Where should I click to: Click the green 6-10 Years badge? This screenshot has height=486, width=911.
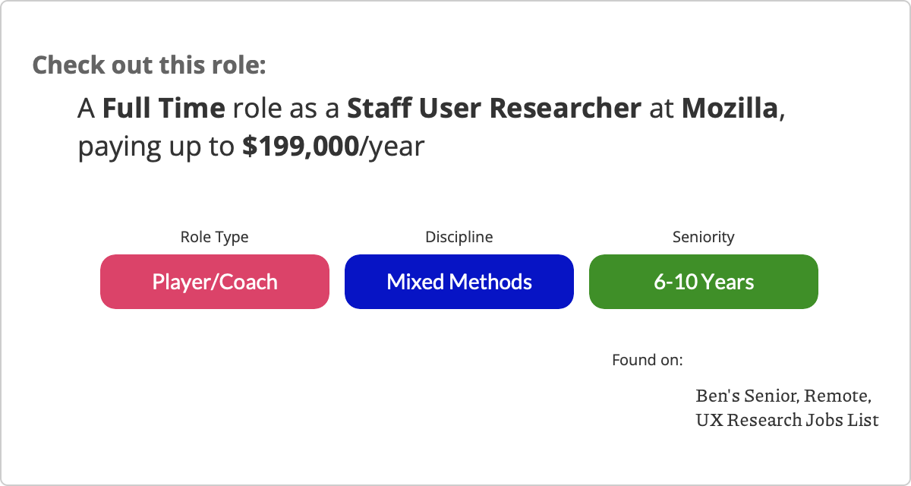[704, 282]
